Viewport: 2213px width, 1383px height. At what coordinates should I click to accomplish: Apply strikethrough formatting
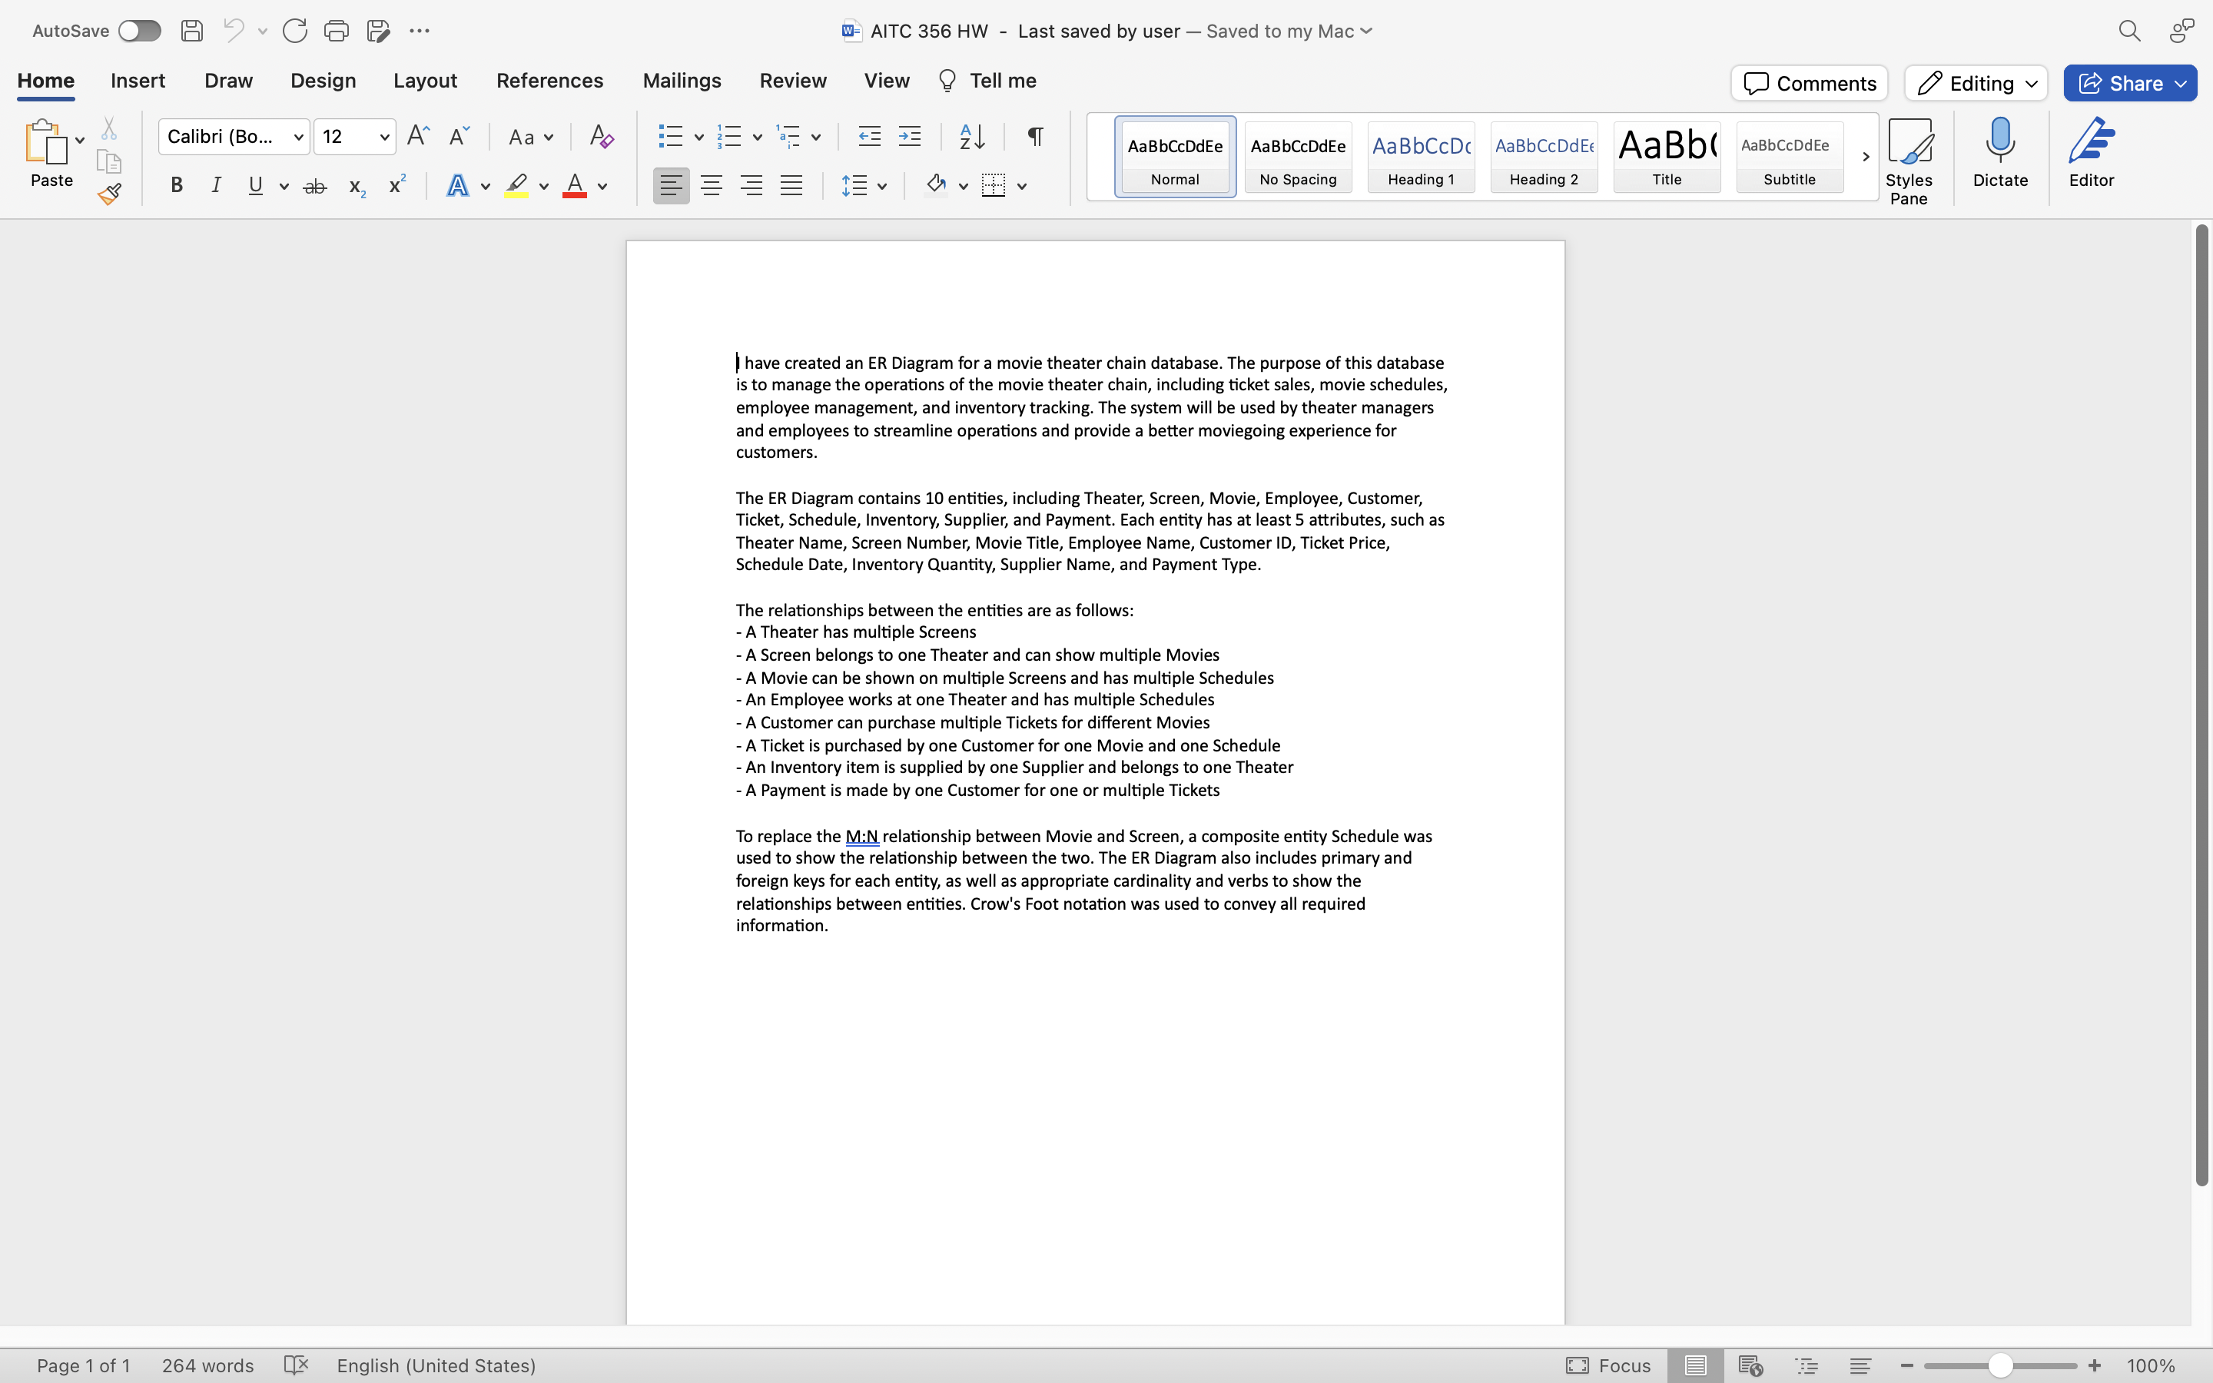(x=314, y=187)
